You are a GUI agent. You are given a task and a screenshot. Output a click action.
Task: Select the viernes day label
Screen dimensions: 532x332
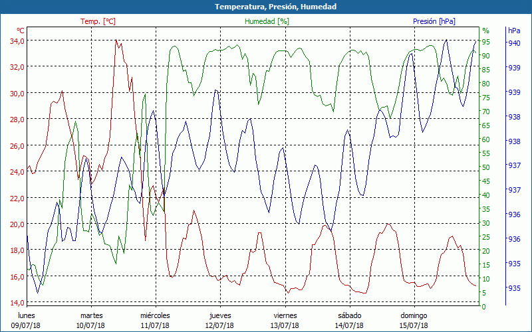[x=285, y=316]
